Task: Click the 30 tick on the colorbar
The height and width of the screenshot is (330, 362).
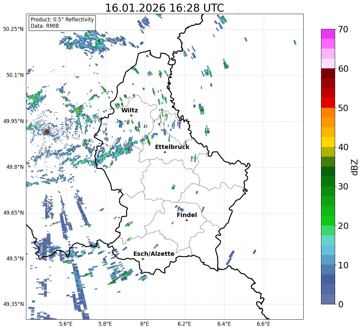Action: (343, 187)
